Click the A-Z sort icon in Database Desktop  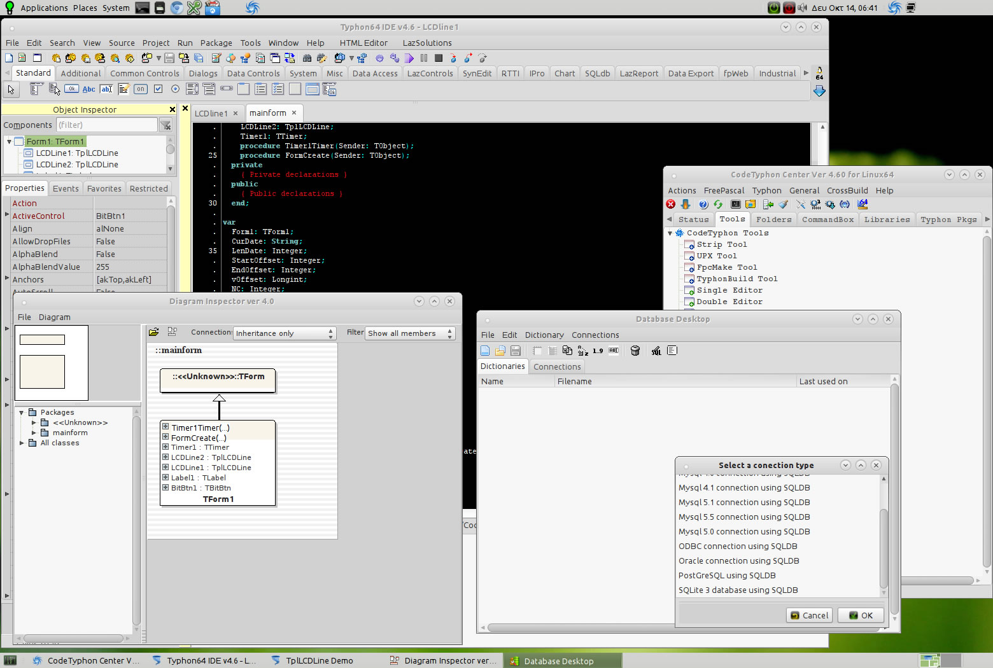(582, 351)
